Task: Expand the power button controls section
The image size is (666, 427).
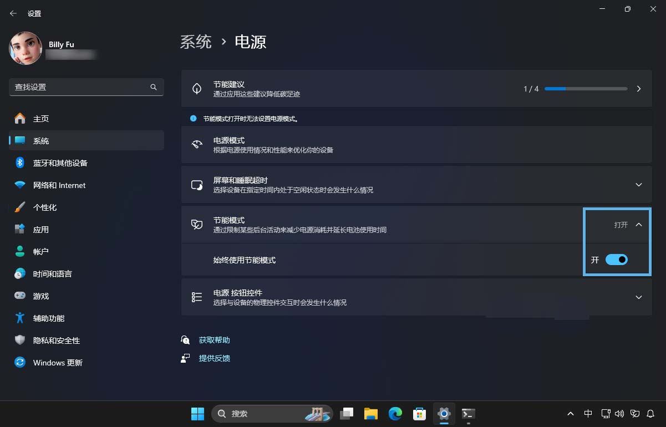Action: click(638, 297)
